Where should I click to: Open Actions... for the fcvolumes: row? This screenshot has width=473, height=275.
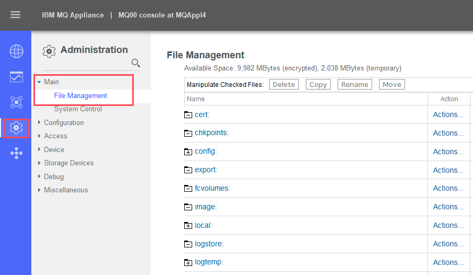(448, 188)
